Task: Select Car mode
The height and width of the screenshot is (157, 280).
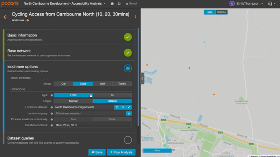Action: tap(64, 84)
